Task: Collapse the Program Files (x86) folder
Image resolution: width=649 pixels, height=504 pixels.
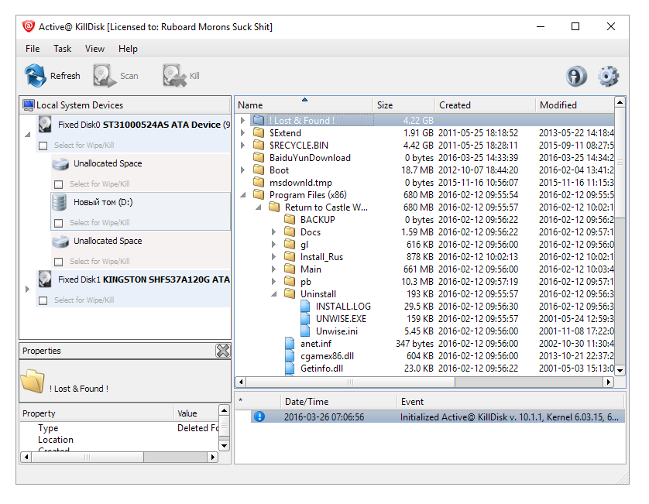Action: 243,195
